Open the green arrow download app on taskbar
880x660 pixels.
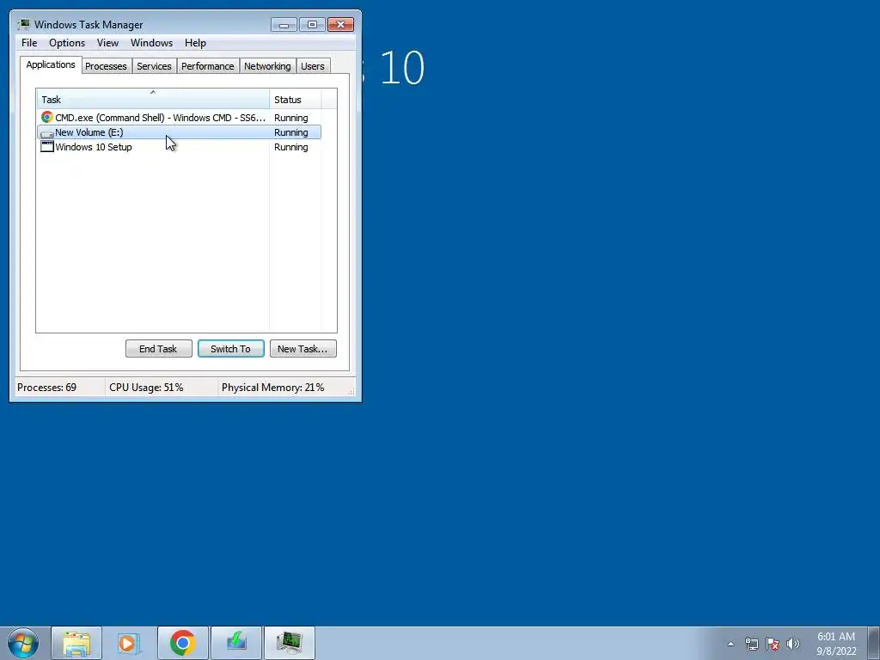click(236, 643)
